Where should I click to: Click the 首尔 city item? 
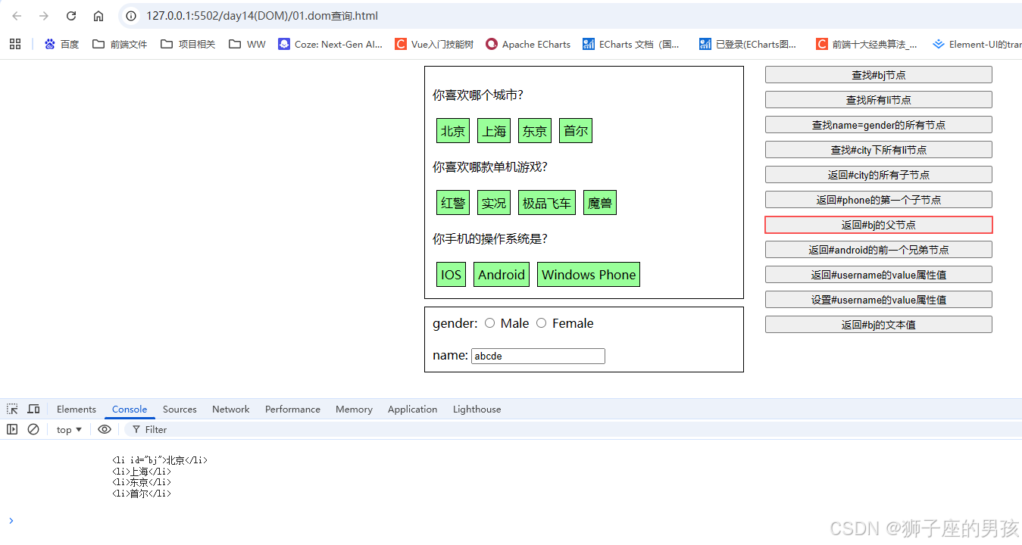[x=576, y=130]
